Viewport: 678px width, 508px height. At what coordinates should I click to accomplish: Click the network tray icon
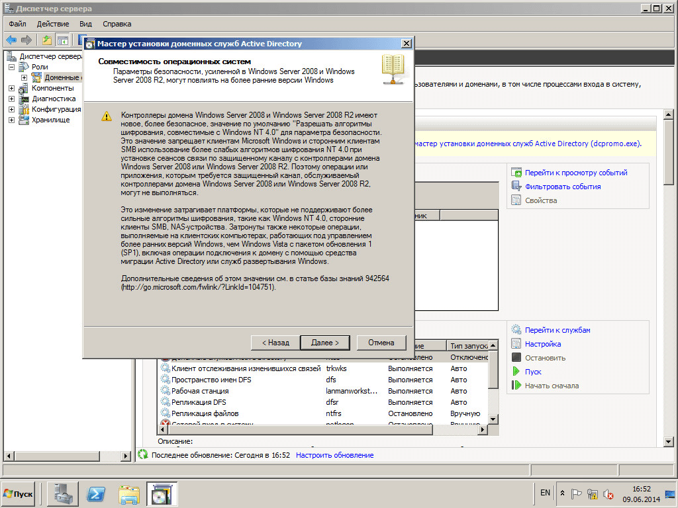tap(593, 493)
